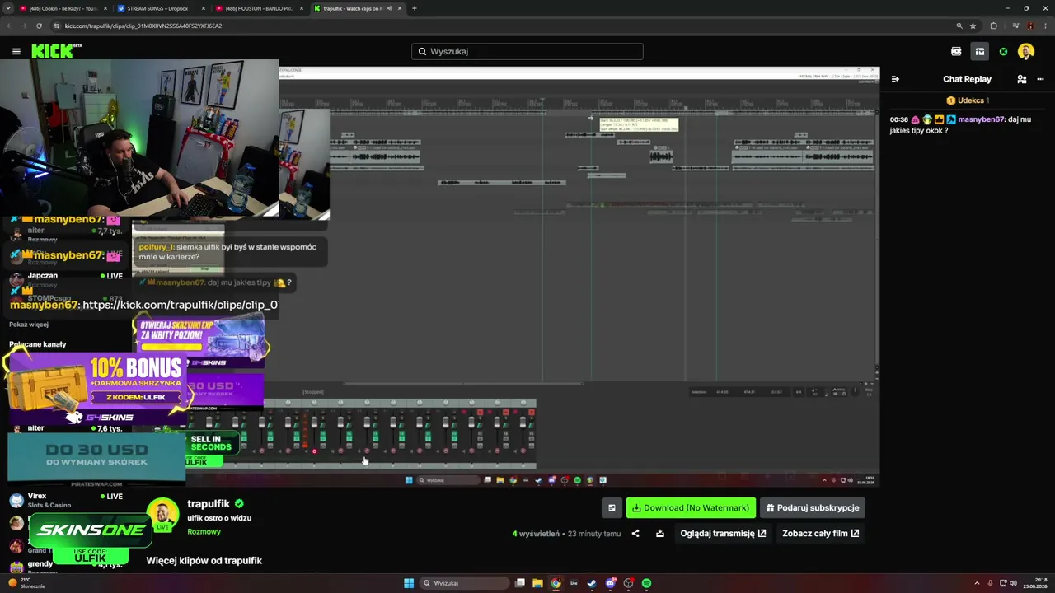Click Download (No Watermark) button
This screenshot has height=593, width=1055.
tap(691, 508)
